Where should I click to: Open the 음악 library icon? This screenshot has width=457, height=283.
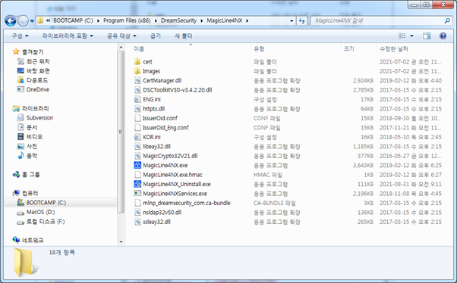[20, 155]
